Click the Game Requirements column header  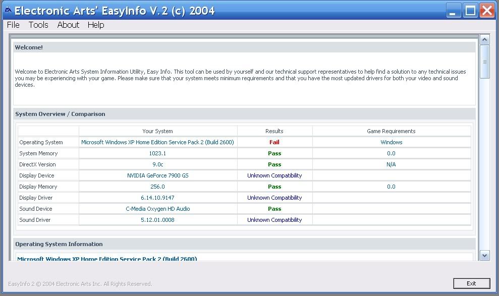(391, 131)
